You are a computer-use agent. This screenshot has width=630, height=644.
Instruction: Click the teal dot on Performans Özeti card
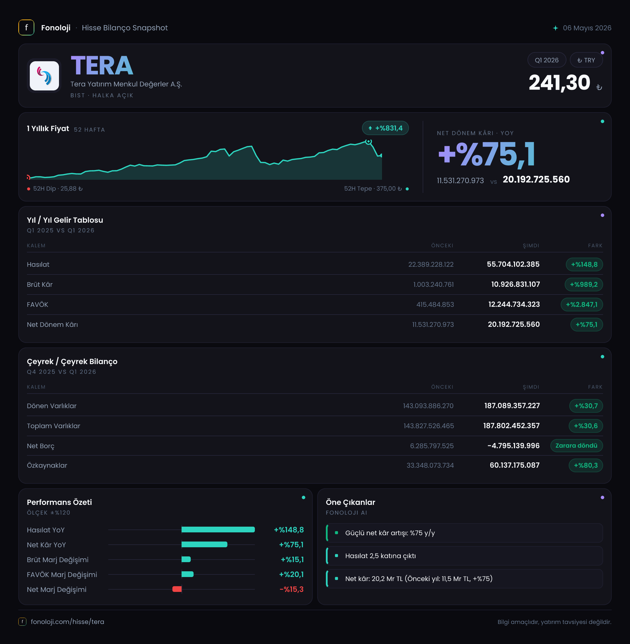pyautogui.click(x=304, y=497)
